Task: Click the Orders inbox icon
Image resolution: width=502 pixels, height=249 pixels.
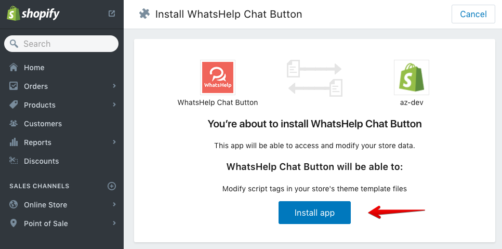Action: pos(14,86)
